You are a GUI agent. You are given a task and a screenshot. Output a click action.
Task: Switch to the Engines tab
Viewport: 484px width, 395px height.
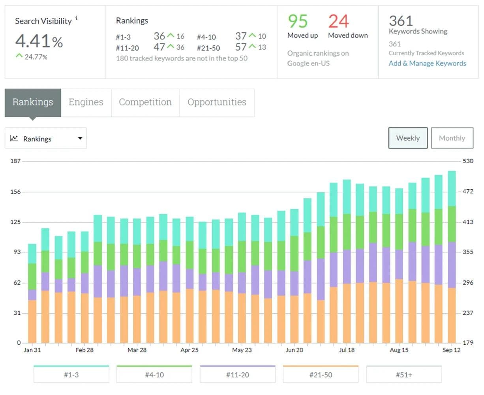(x=86, y=102)
